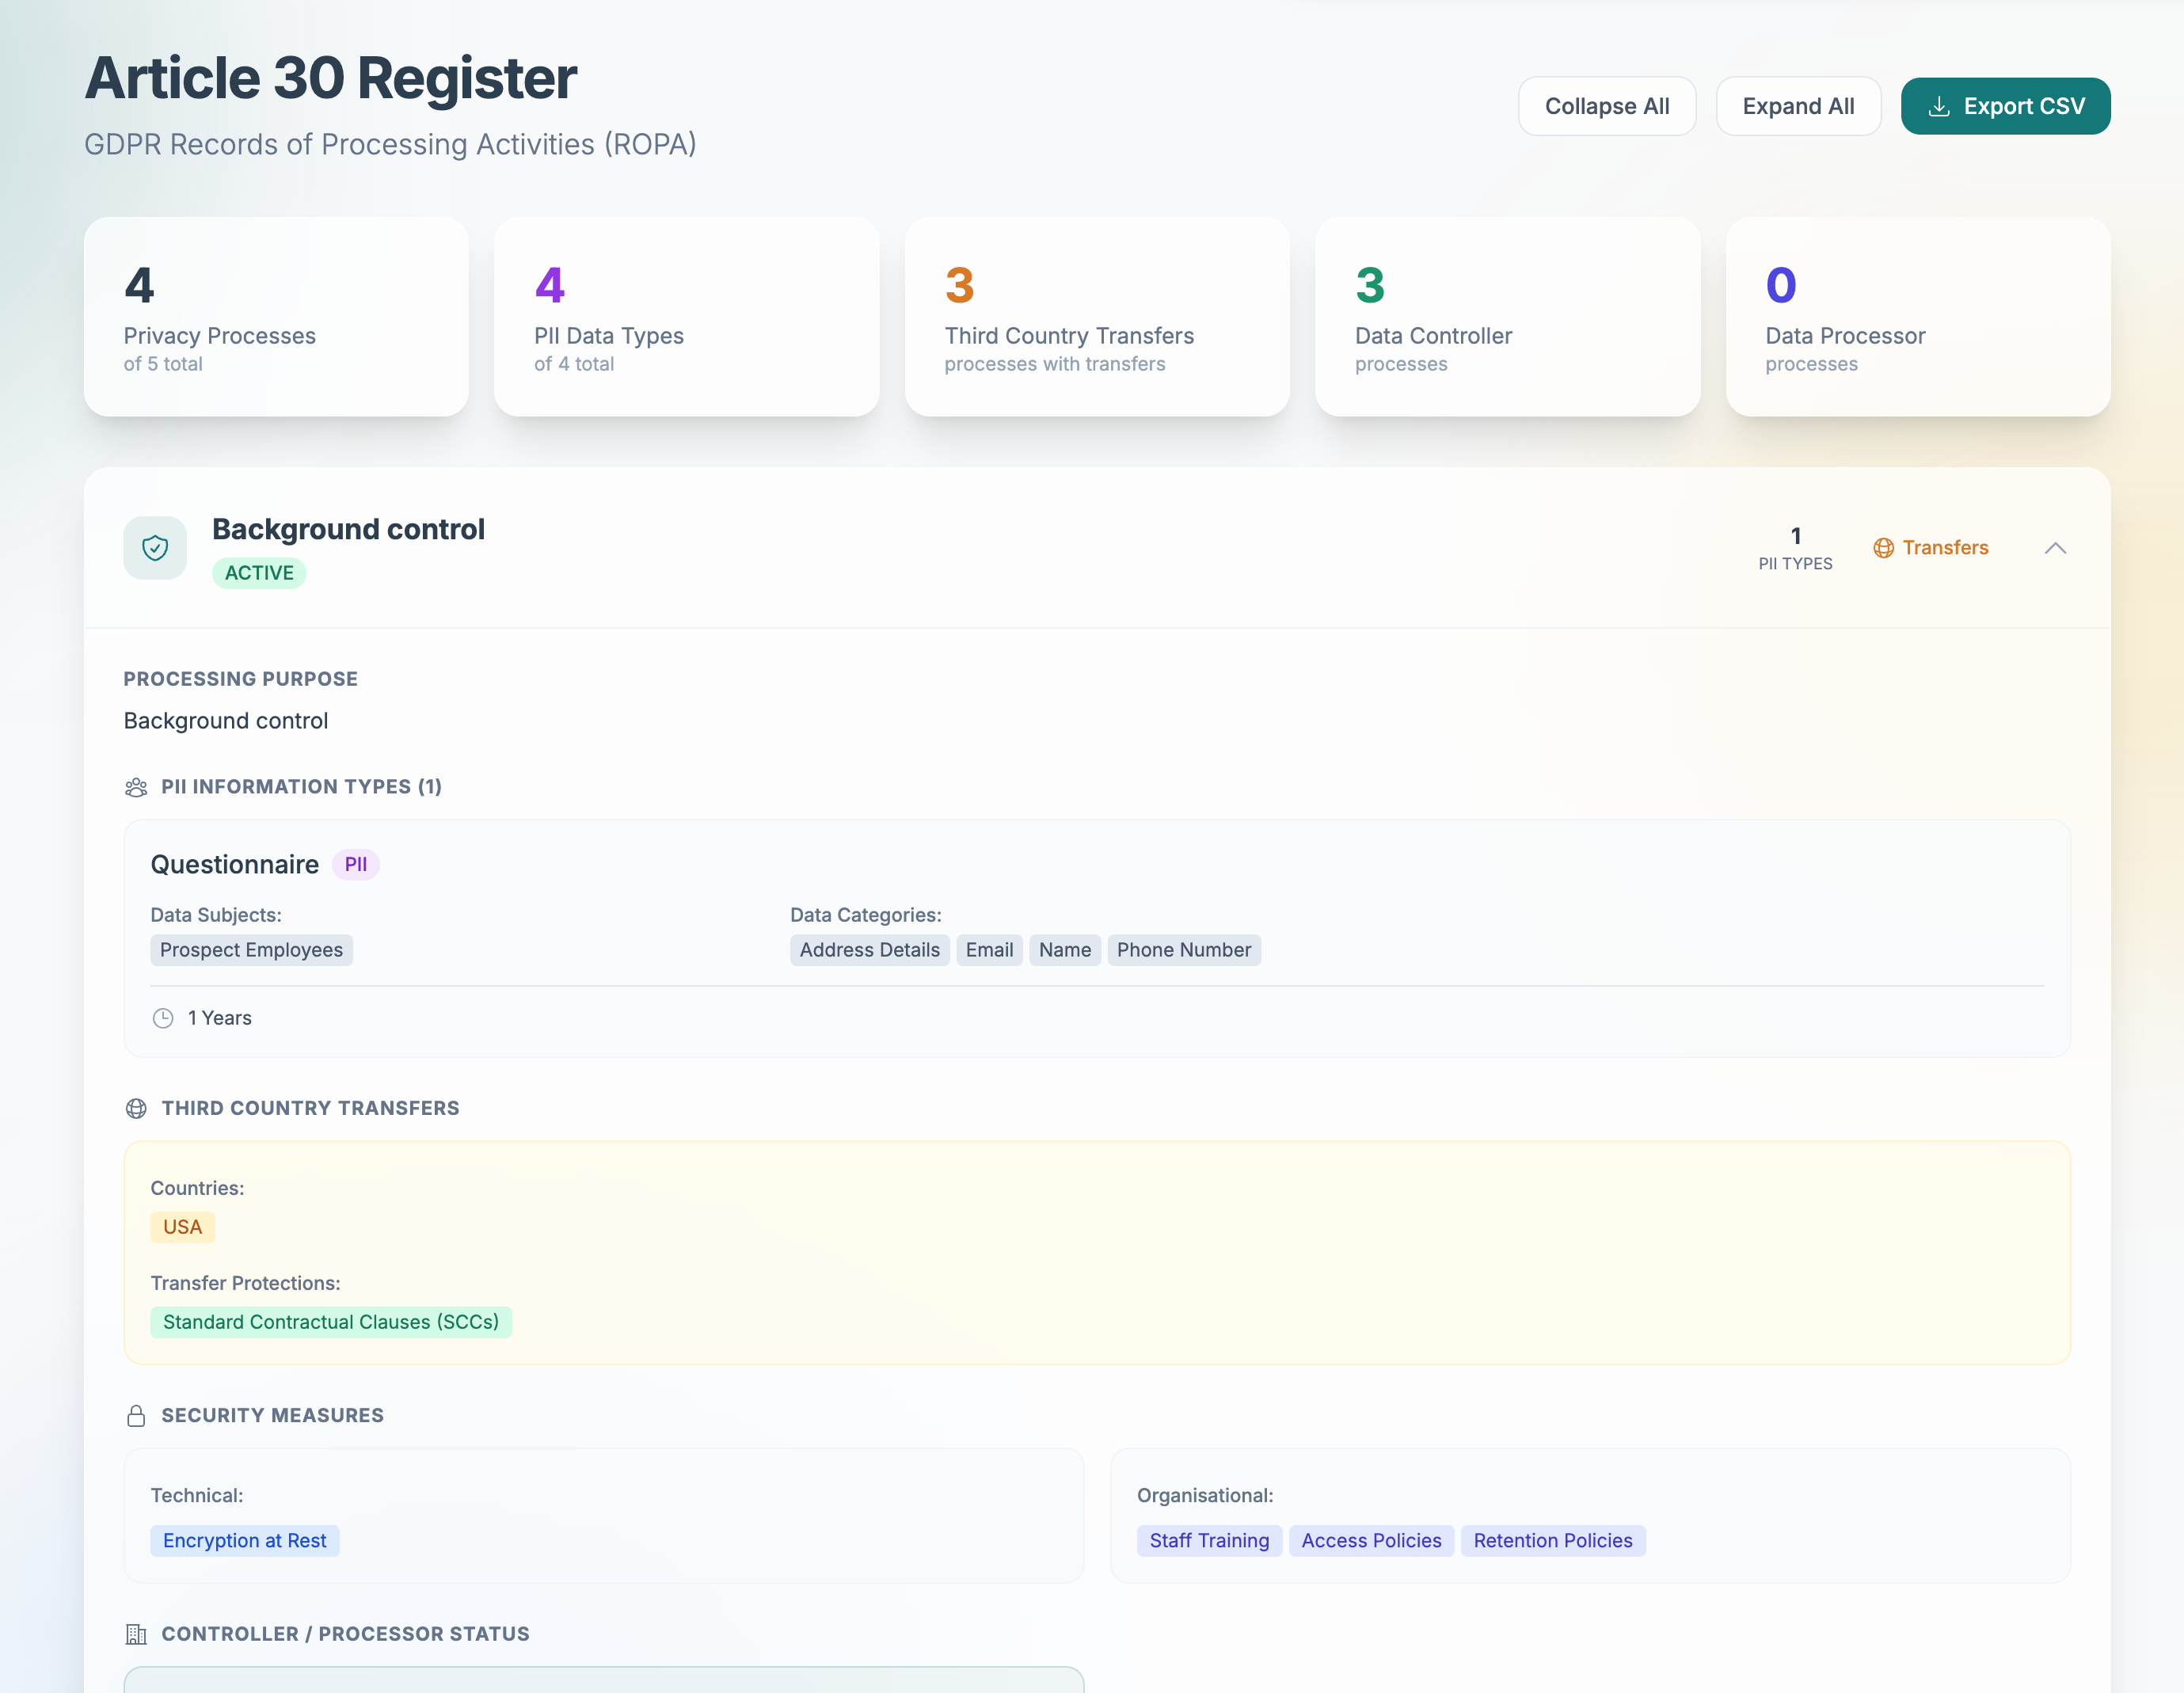Click the Standard Contractual Clauses tag
The height and width of the screenshot is (1693, 2184).
[x=331, y=1321]
